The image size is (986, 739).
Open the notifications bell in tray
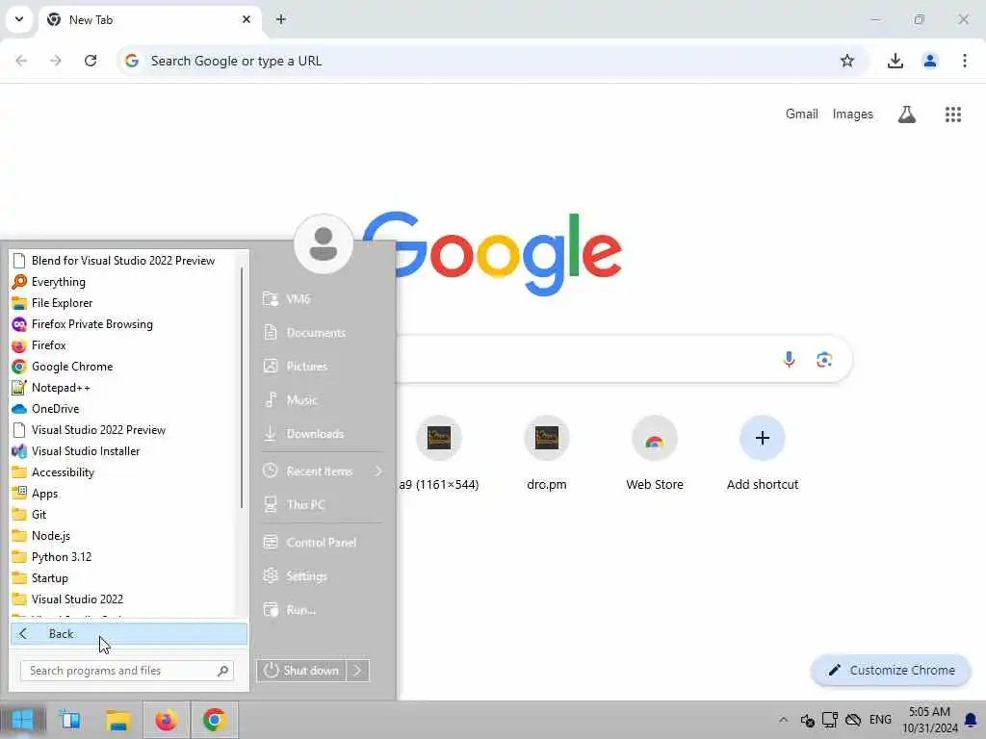click(971, 720)
